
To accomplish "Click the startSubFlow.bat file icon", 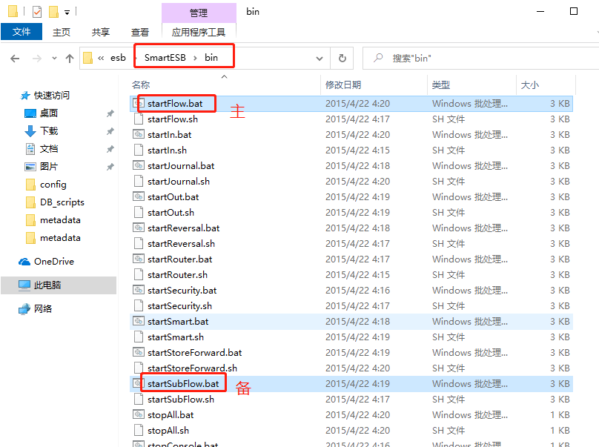I will 138,384.
